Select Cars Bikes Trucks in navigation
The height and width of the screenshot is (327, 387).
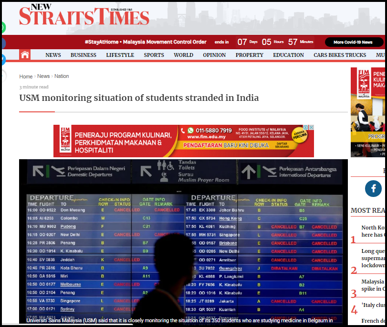[x=340, y=55]
